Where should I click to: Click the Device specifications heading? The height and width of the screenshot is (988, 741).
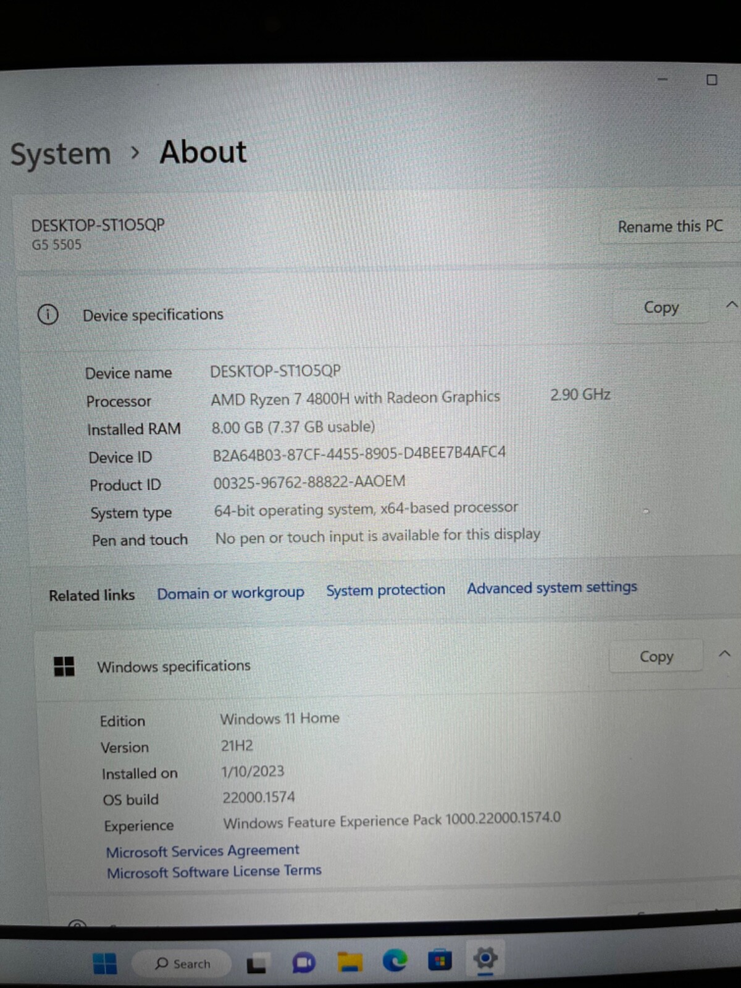tap(153, 315)
